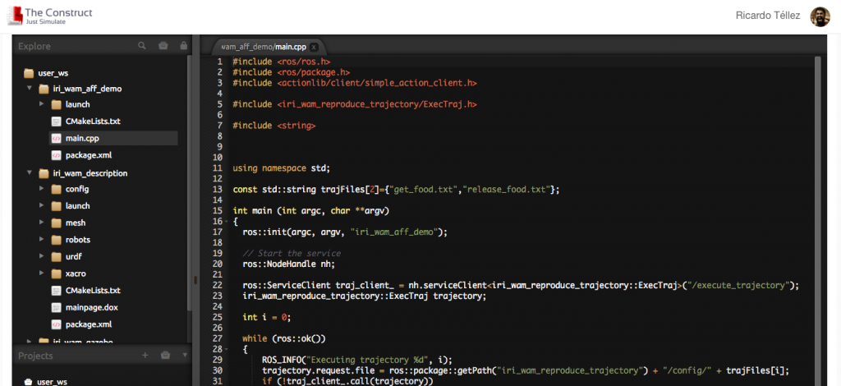Click Ricardo Téllez's profile avatar
The height and width of the screenshot is (386, 841).
point(820,16)
